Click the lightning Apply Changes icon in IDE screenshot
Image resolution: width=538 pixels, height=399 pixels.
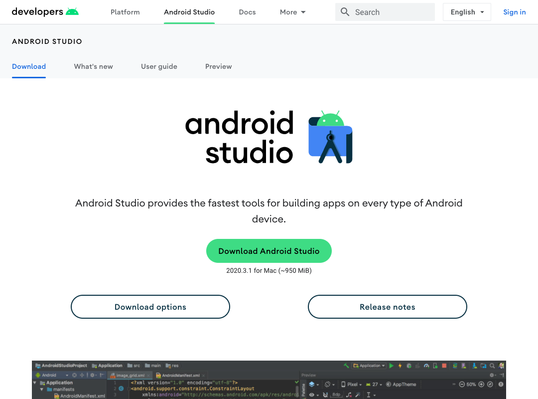click(400, 366)
